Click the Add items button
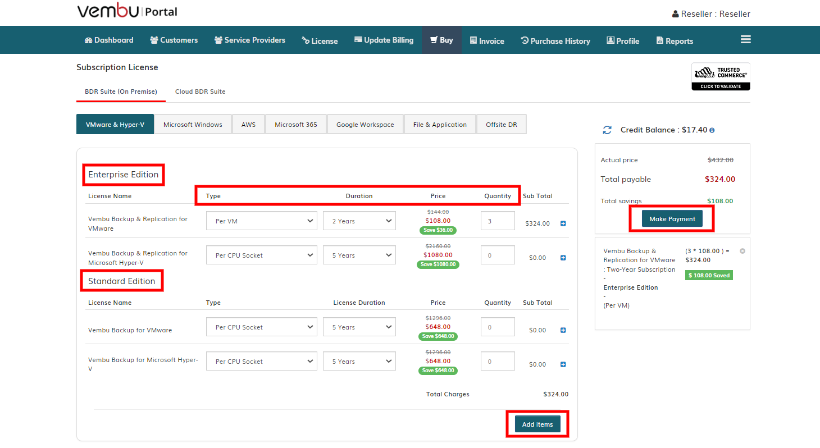820x448 pixels. pyautogui.click(x=537, y=424)
